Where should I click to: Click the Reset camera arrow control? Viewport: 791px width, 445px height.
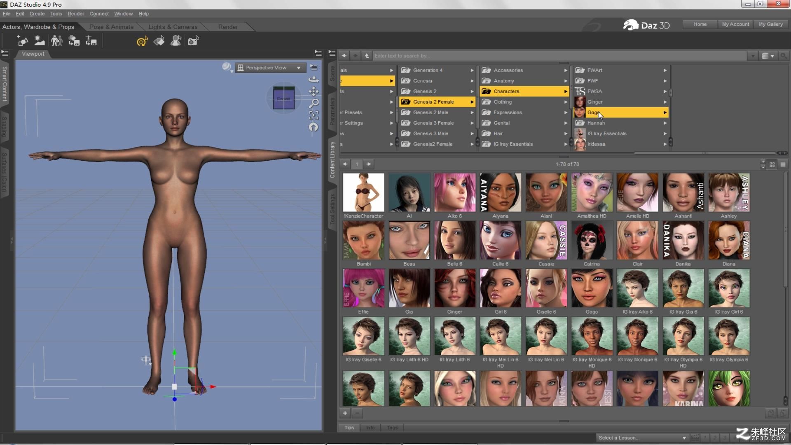point(314,127)
